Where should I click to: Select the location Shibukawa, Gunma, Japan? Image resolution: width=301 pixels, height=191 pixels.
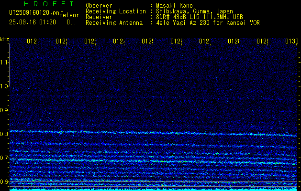[194, 11]
